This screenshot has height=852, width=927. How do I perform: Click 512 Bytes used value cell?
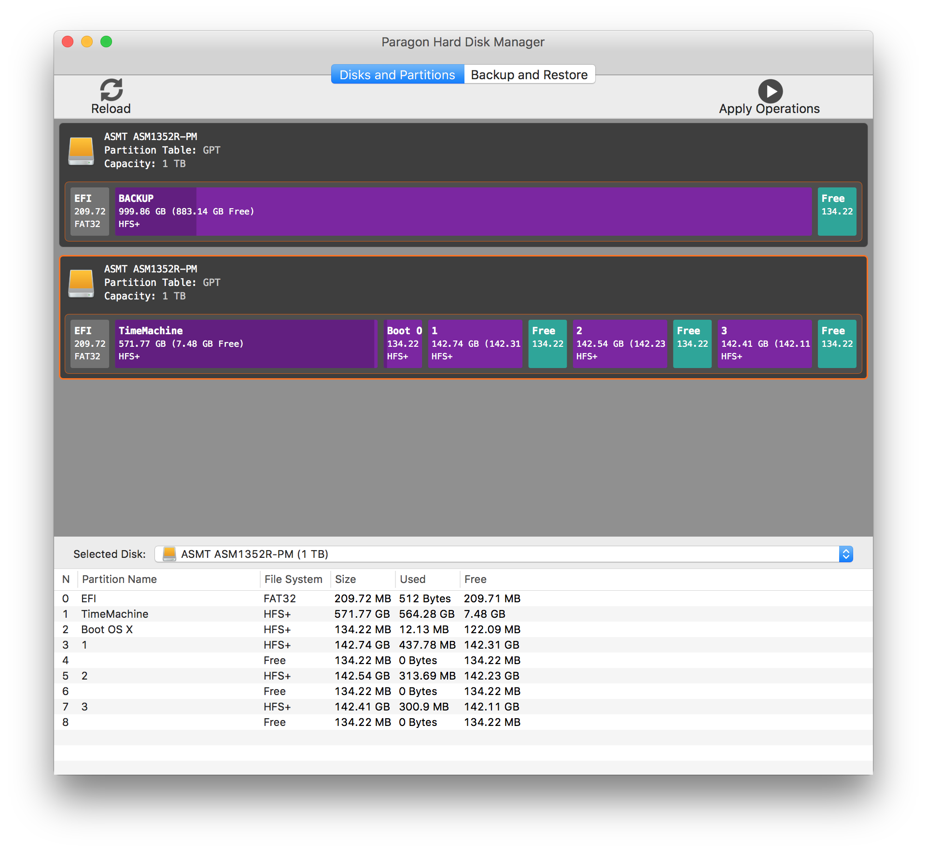click(x=425, y=598)
